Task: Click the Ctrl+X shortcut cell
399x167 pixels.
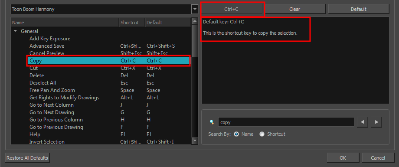Action: point(128,68)
